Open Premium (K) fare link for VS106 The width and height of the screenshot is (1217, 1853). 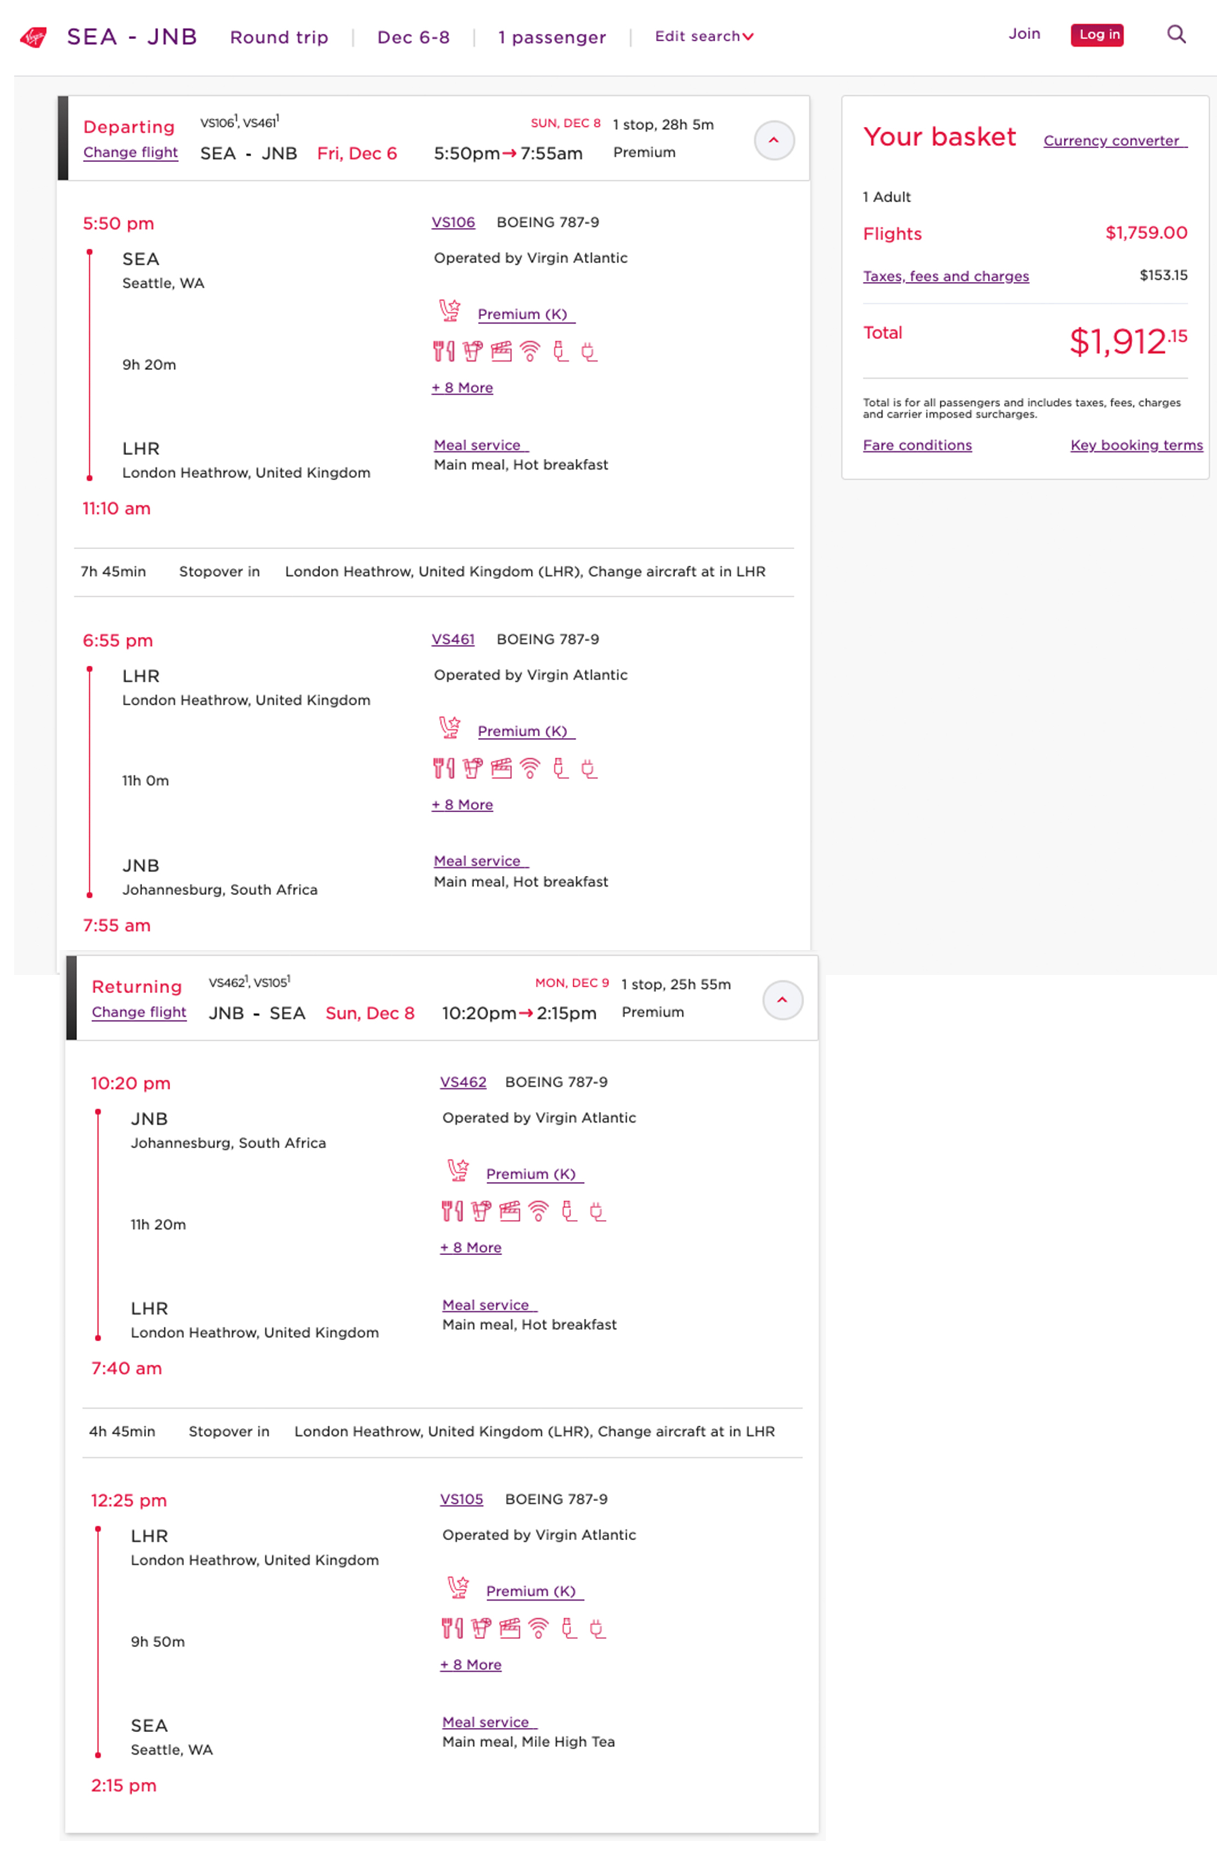click(x=526, y=314)
